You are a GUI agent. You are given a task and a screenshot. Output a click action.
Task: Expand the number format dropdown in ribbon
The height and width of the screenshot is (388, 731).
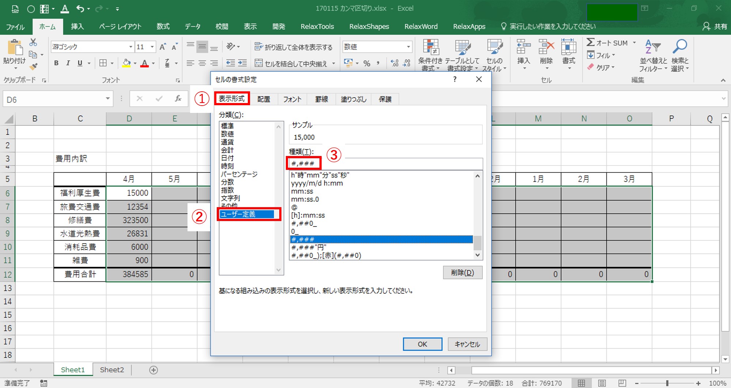[408, 47]
